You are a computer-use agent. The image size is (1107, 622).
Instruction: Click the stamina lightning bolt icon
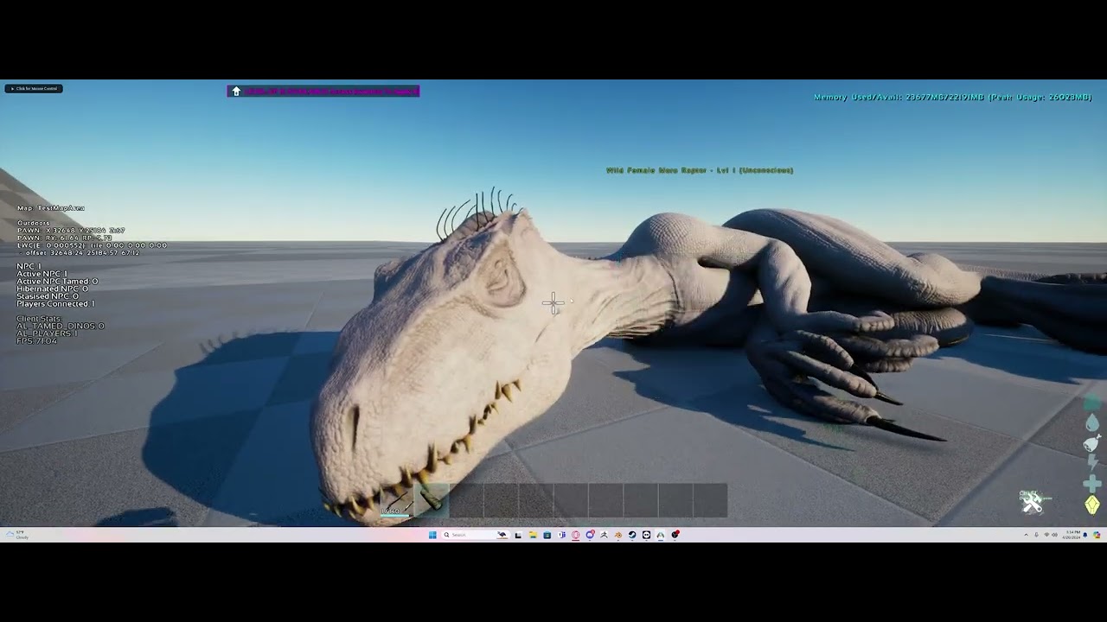pos(1092,463)
